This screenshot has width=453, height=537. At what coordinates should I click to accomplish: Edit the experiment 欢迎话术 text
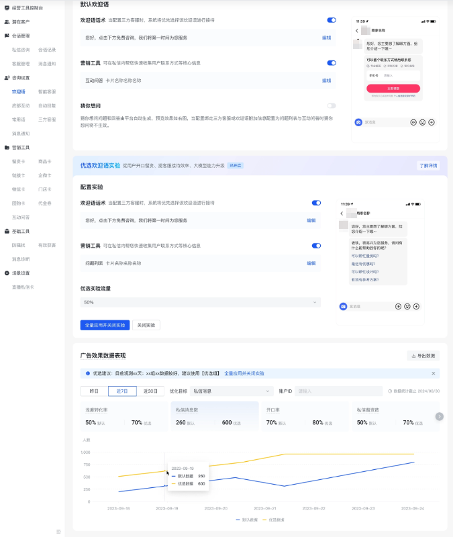point(311,221)
